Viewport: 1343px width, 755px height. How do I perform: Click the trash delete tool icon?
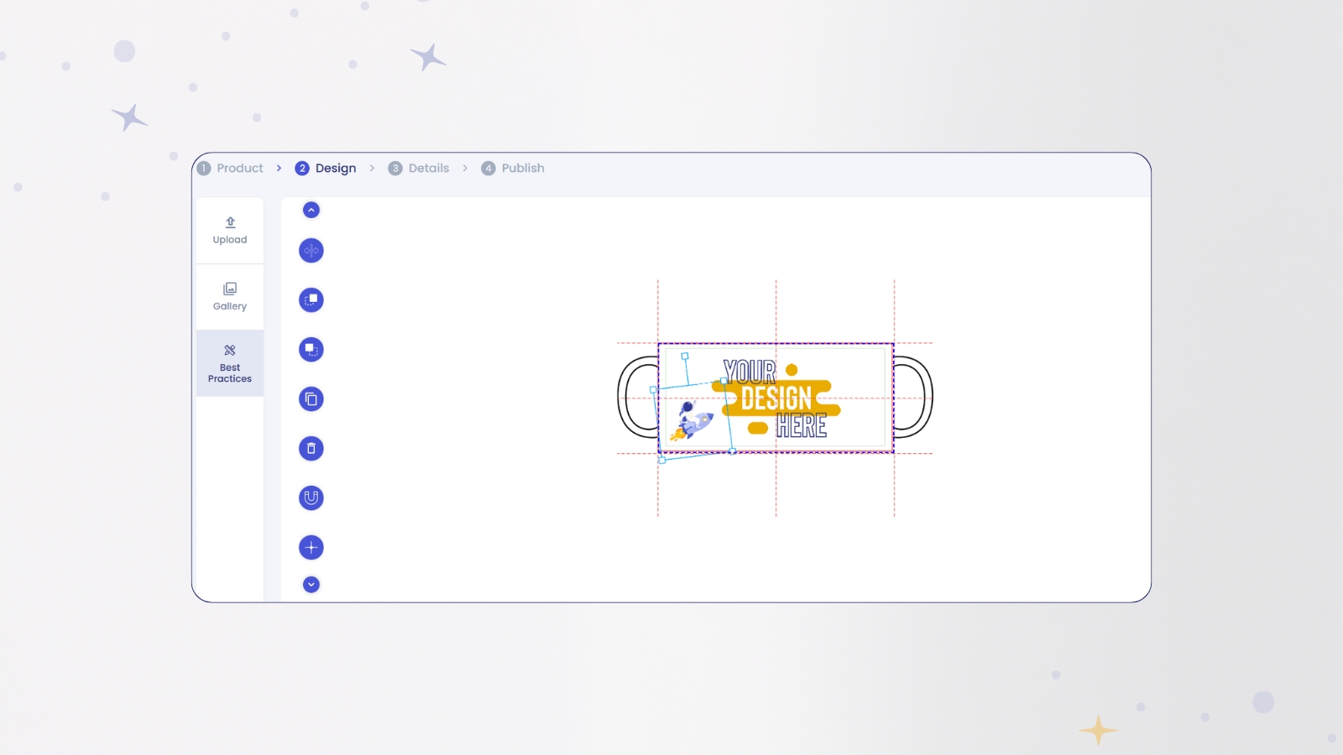pos(311,449)
